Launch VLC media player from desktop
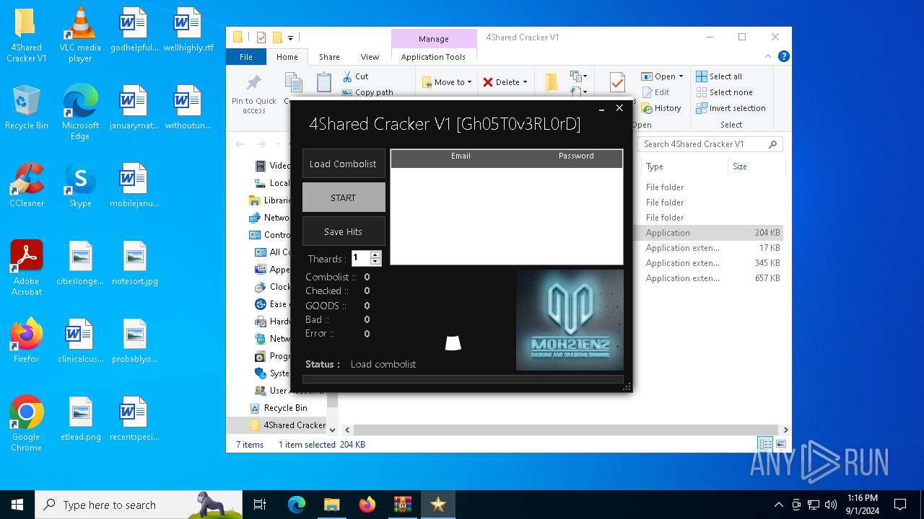 tap(80, 35)
